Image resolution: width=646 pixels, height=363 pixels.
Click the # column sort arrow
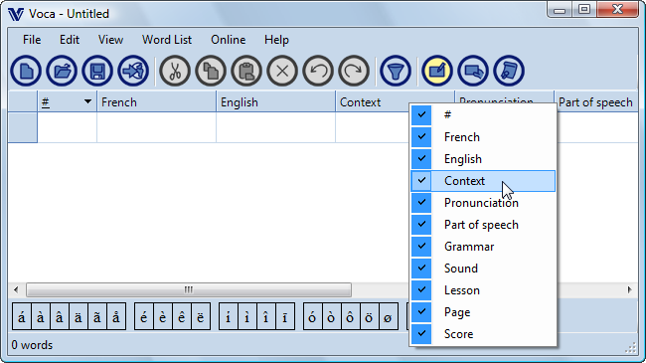tap(87, 101)
